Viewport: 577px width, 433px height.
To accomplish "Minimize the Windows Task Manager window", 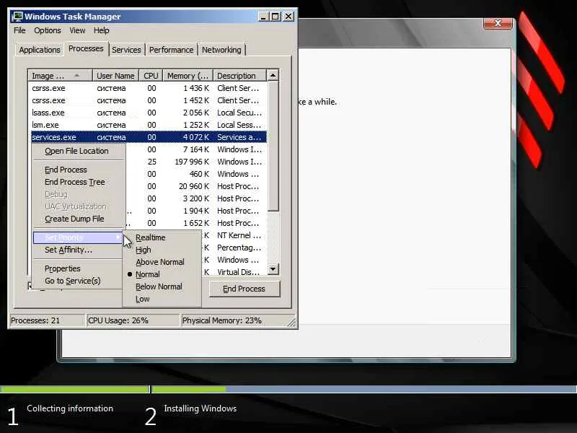I will coord(263,17).
